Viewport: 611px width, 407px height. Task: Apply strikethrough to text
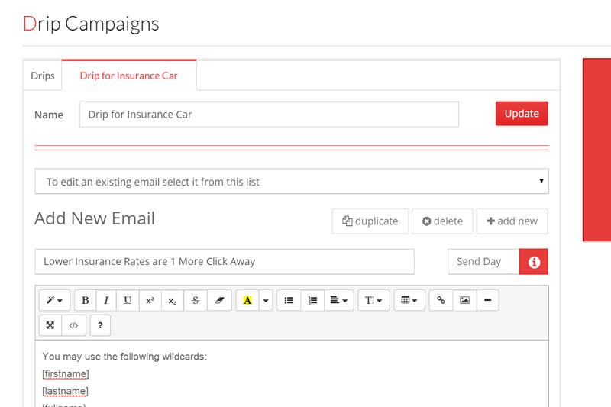pos(196,300)
